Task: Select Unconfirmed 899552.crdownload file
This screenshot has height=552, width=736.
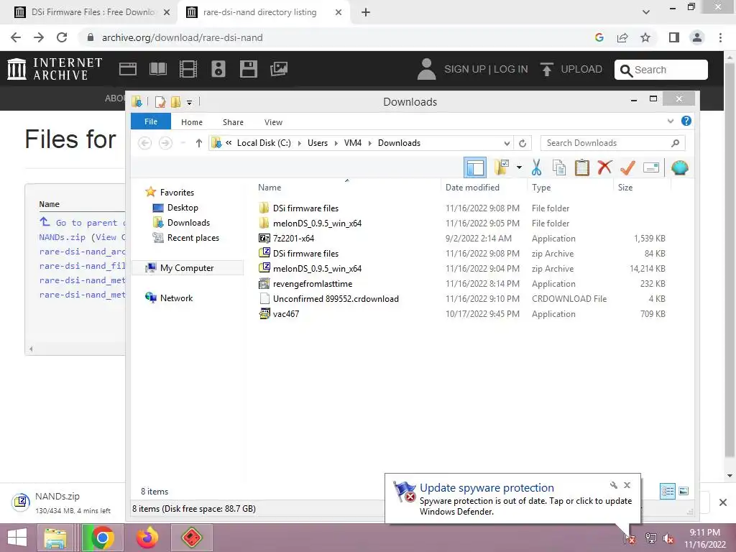Action: point(336,298)
